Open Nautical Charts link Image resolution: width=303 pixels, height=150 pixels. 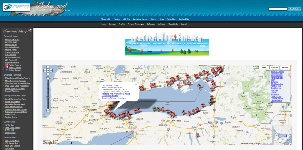pyautogui.click(x=11, y=117)
